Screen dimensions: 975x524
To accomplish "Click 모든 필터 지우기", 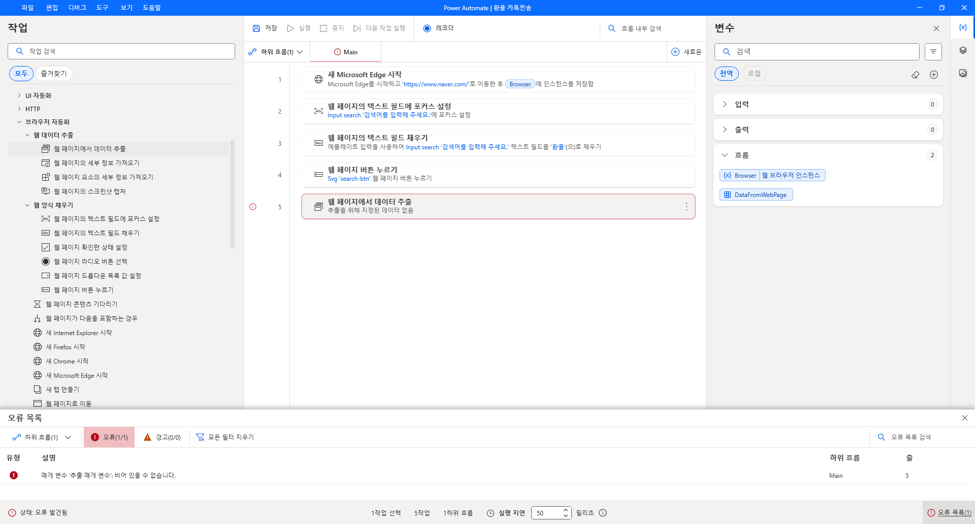I will [225, 437].
